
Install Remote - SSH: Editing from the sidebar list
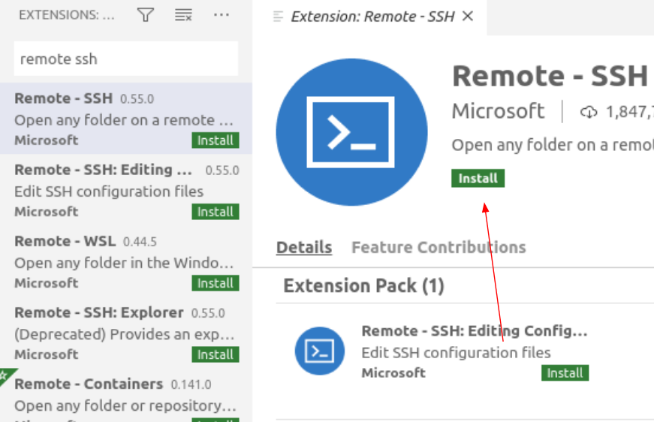(215, 212)
